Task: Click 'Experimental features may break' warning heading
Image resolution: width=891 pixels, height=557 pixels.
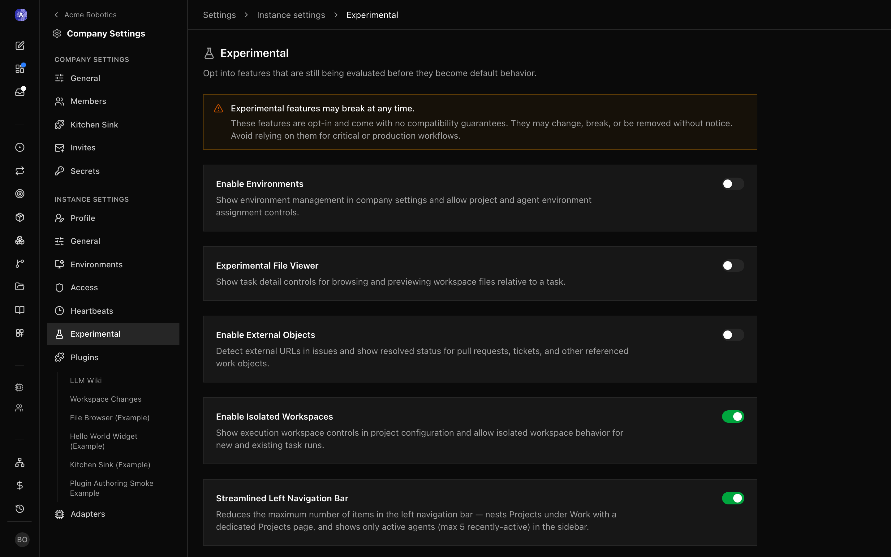Action: click(323, 108)
